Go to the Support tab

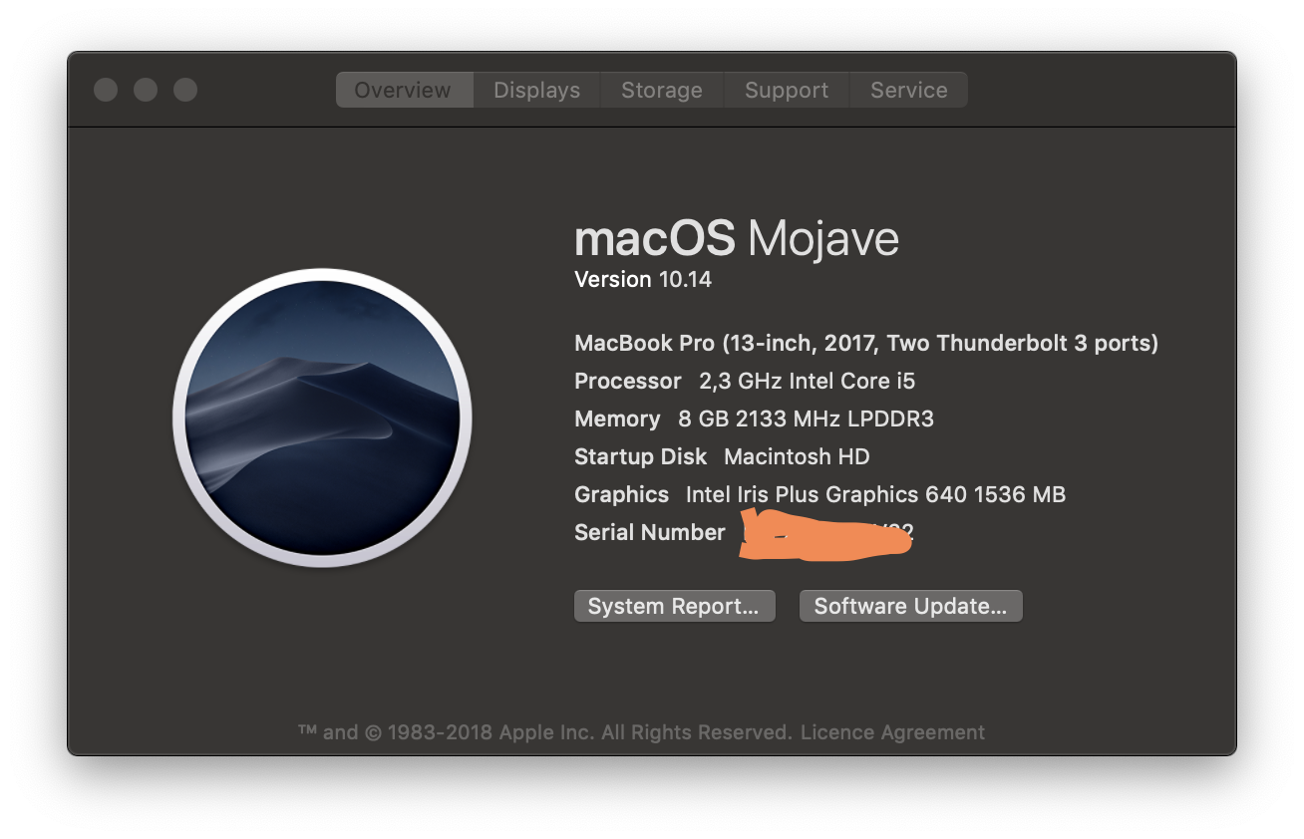point(786,90)
